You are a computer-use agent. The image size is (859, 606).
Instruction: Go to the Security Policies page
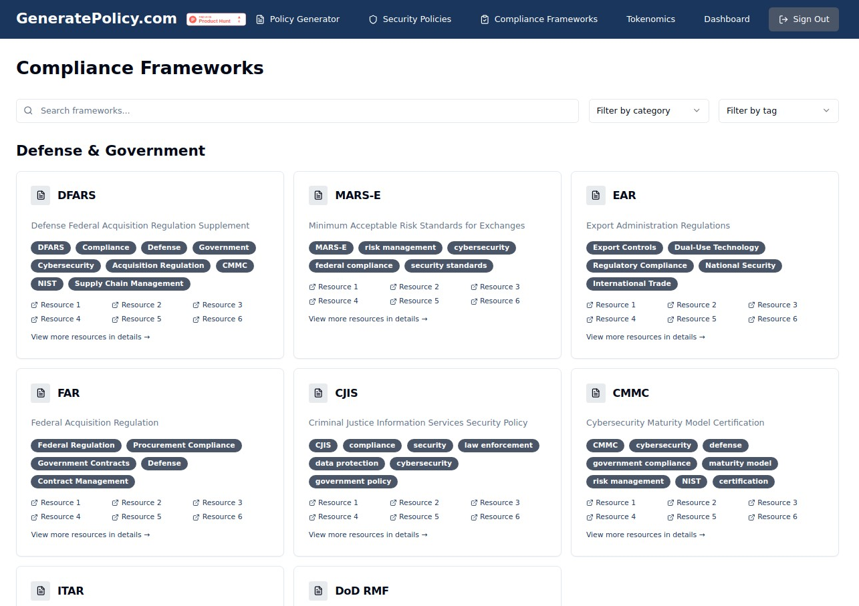(410, 19)
